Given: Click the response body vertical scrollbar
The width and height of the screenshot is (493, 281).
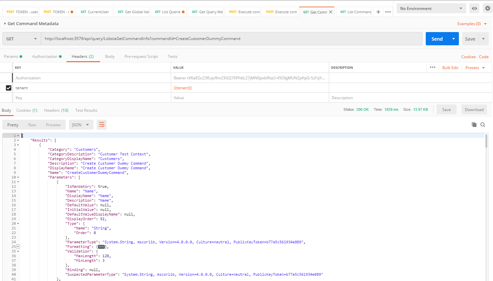Looking at the screenshot, I should [486, 141].
